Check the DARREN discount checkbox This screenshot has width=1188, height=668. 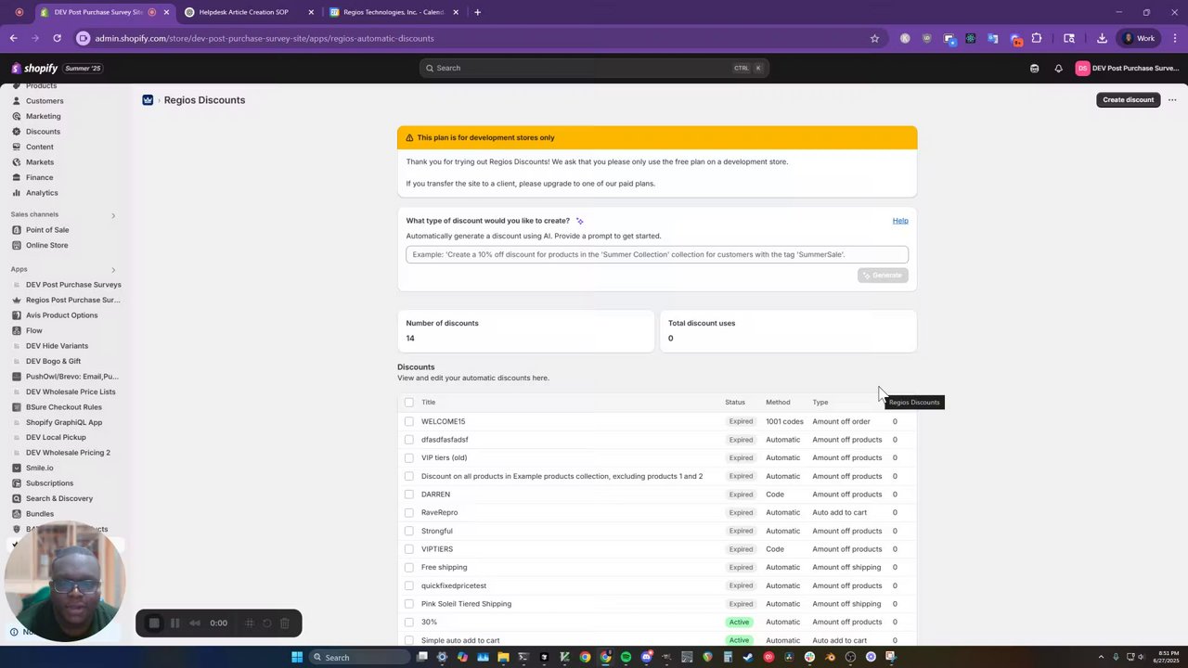tap(409, 495)
